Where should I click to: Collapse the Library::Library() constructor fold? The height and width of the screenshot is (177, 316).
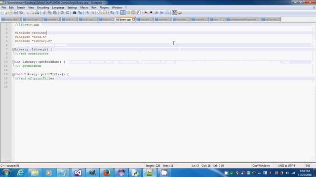pyautogui.click(x=13, y=49)
